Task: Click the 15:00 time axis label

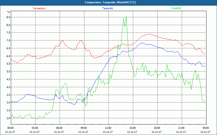Action: pos(133,128)
